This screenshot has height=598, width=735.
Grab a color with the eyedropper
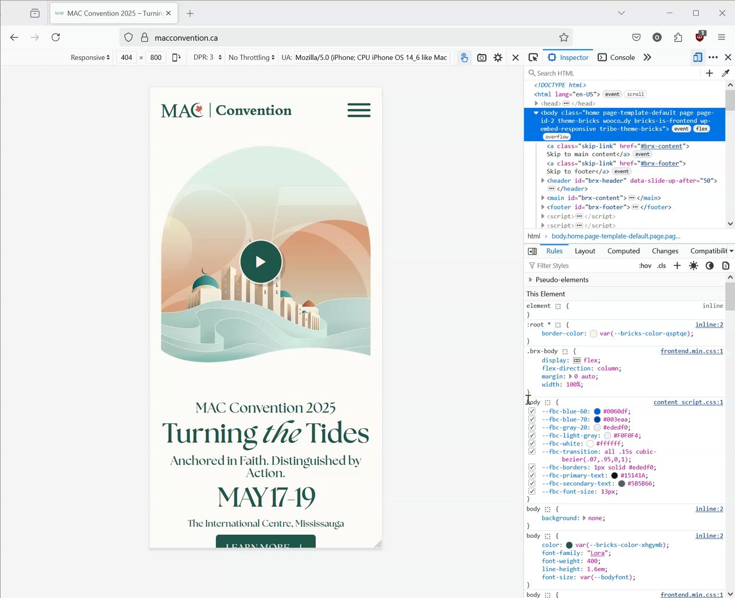pos(725,73)
